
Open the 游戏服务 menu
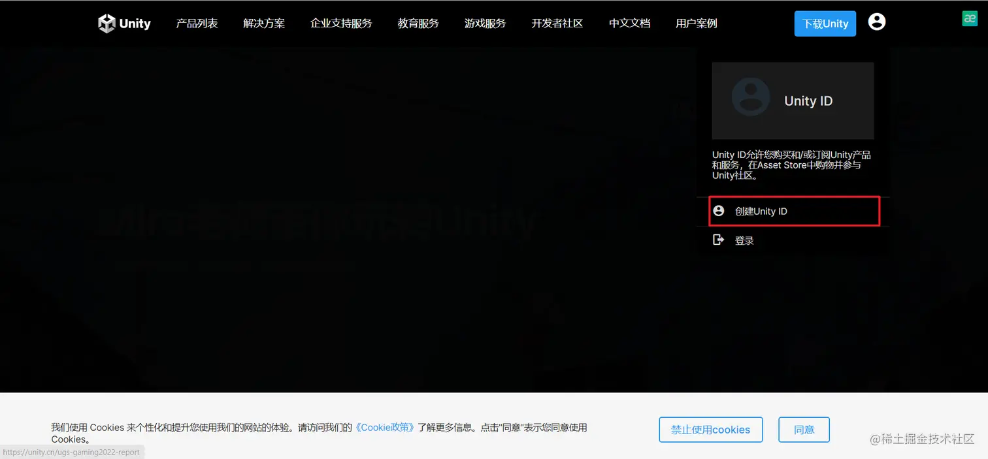[485, 24]
